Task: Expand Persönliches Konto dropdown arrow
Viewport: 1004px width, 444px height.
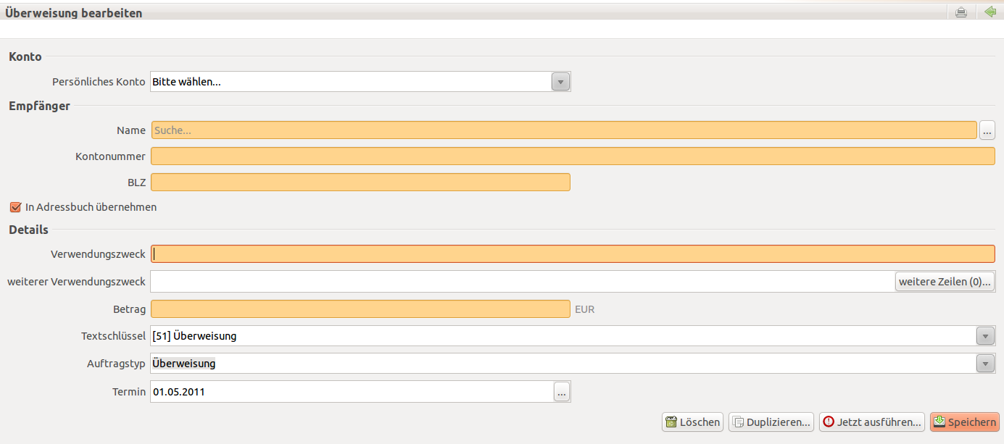Action: 560,82
